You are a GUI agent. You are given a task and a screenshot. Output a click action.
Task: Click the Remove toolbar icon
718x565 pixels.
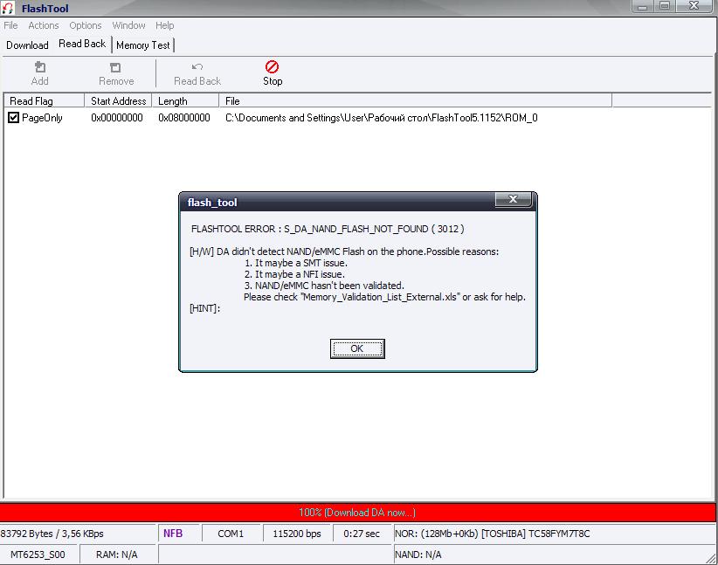click(115, 67)
